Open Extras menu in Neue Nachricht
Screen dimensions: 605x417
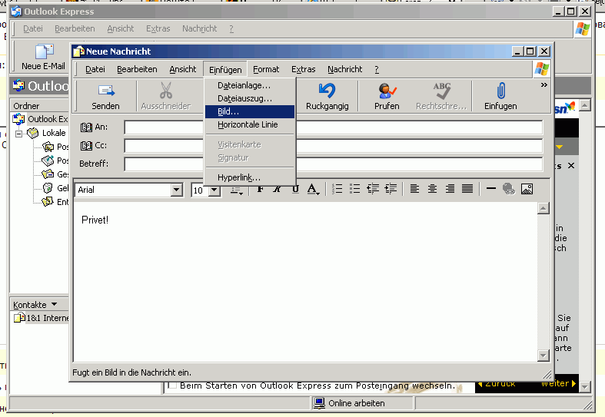[304, 69]
